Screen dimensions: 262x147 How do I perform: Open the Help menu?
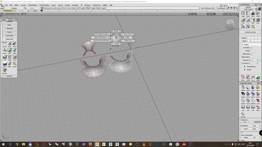111,5
